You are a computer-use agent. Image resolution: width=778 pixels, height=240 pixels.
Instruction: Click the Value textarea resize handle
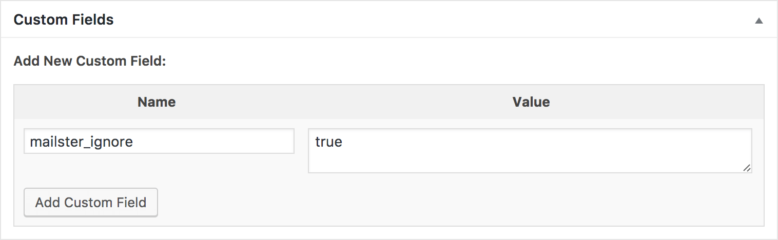[747, 168]
